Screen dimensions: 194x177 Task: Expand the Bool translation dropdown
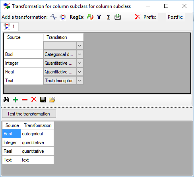[80, 54]
